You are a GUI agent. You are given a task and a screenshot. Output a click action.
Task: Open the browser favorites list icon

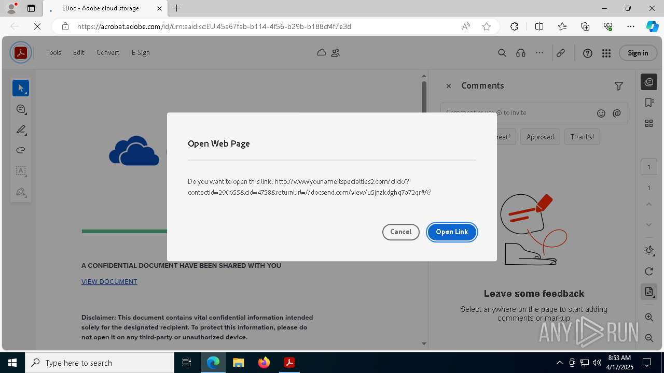[x=562, y=26]
